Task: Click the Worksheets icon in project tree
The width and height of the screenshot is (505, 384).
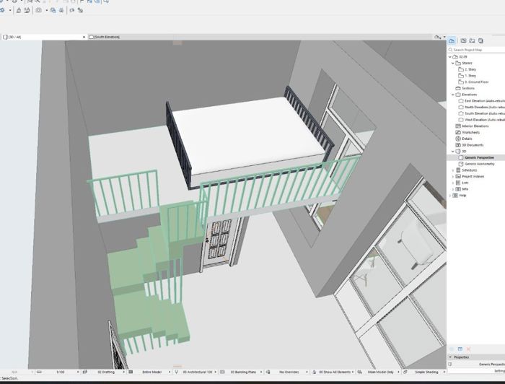Action: click(x=458, y=132)
